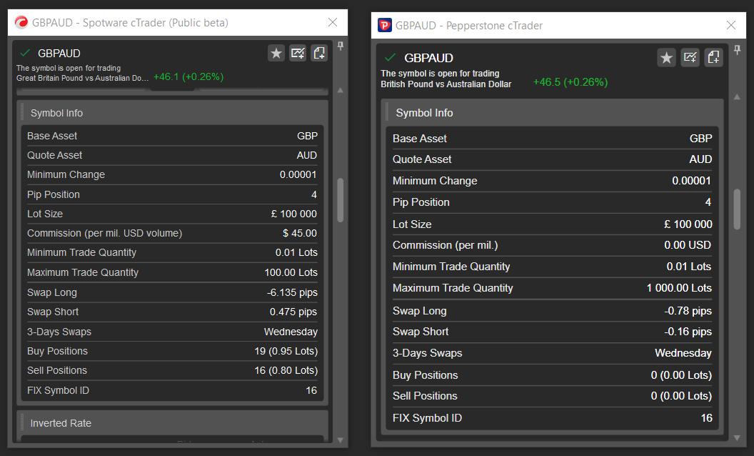Collapse Symbol Info section in Pepperstone window

553,113
